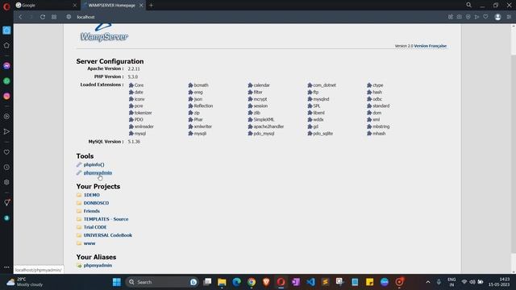
Task: Select the 'SimpleXML' extension text
Action: [x=264, y=120]
